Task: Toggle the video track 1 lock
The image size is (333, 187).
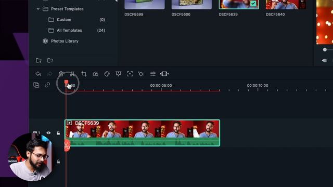Action: (58, 133)
